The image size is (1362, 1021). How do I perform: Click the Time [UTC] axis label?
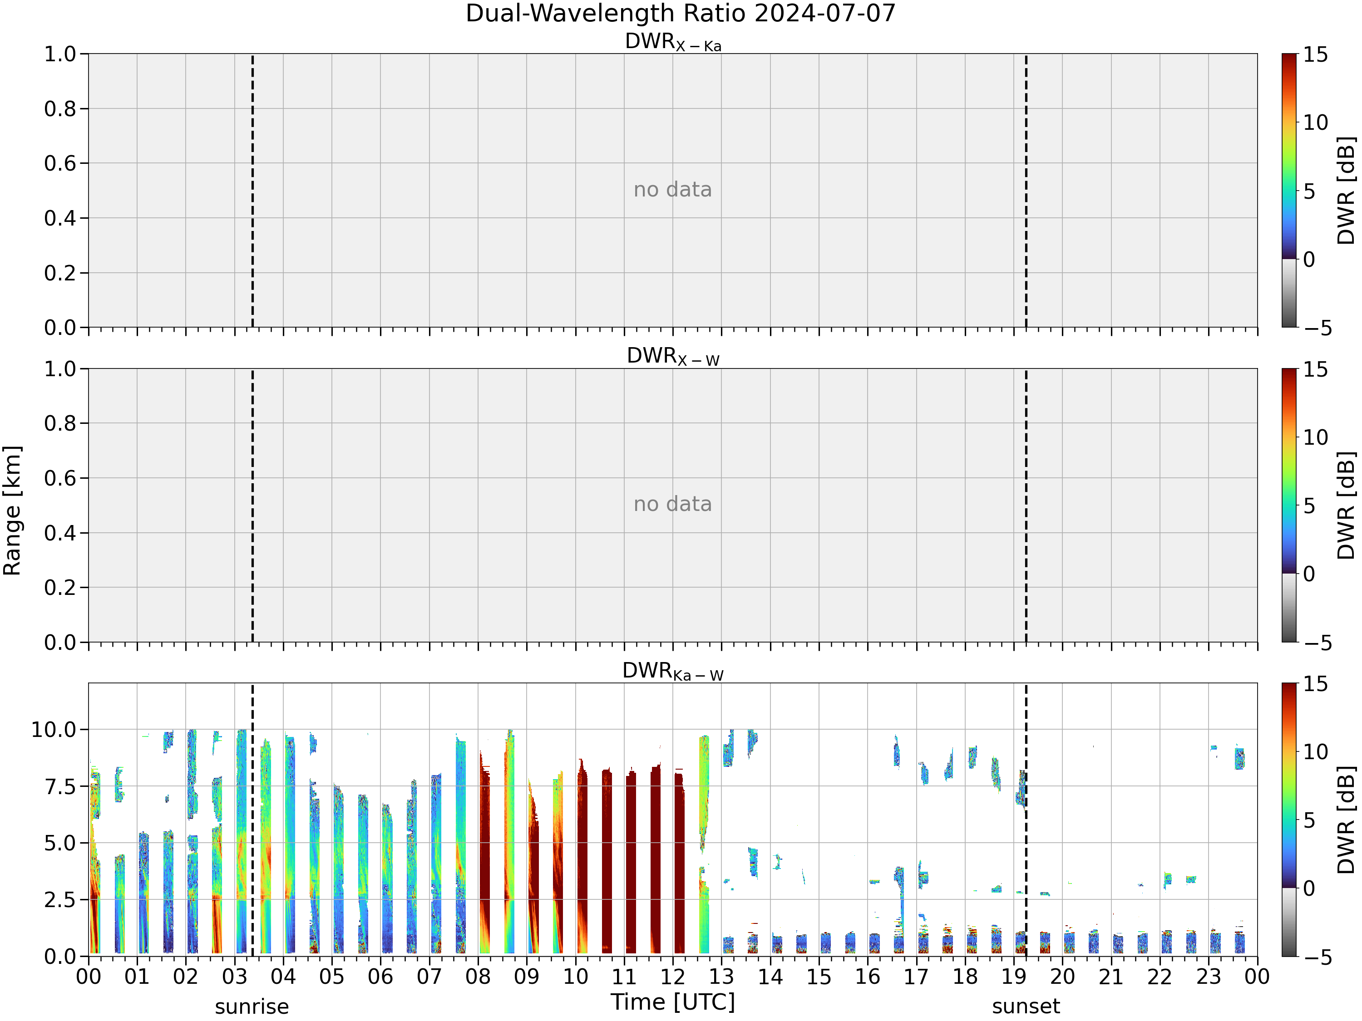pos(672,1002)
